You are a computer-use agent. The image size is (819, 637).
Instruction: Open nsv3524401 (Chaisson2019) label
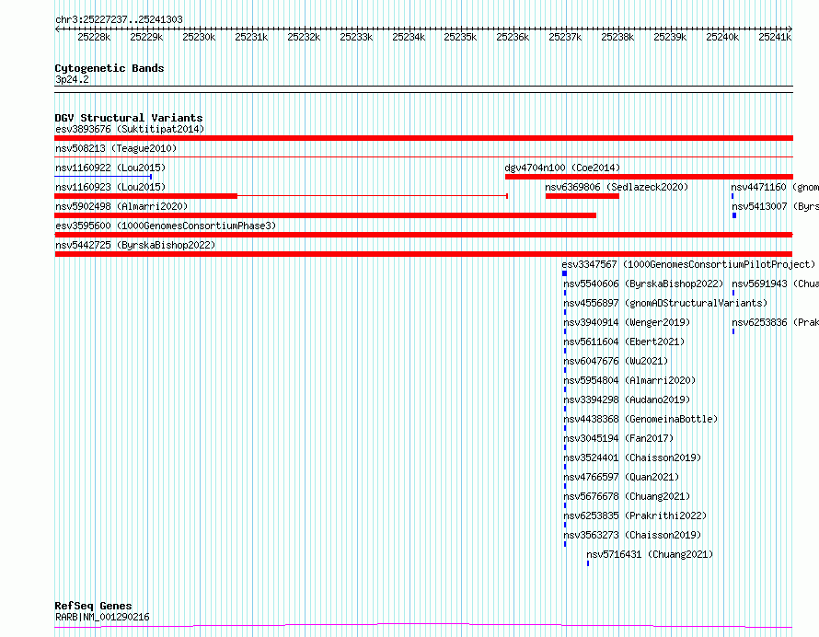point(632,457)
